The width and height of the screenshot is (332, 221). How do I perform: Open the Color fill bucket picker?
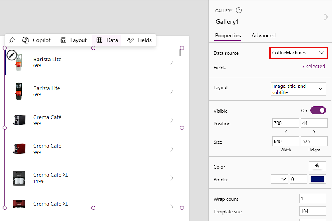317,166
